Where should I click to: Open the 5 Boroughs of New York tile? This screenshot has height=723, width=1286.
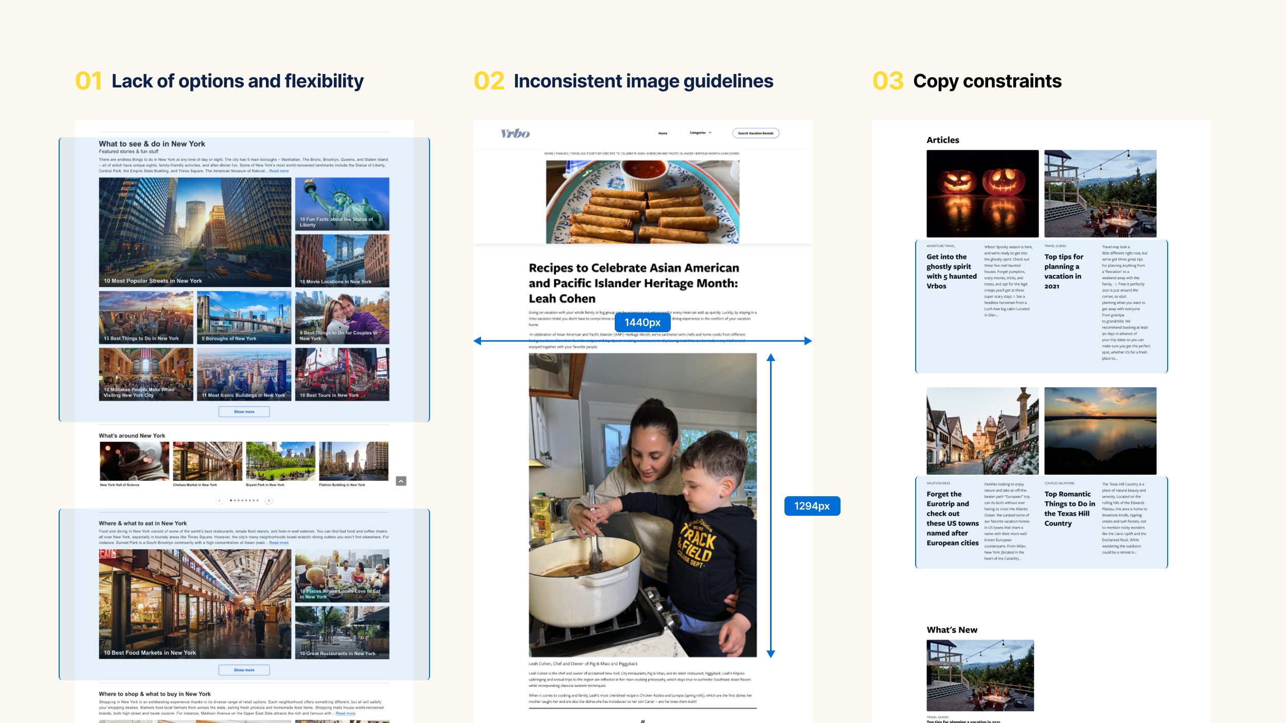[244, 318]
